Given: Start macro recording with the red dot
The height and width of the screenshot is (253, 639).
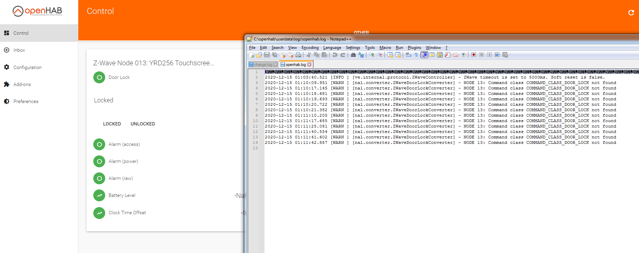Looking at the screenshot, I should pyautogui.click(x=474, y=55).
